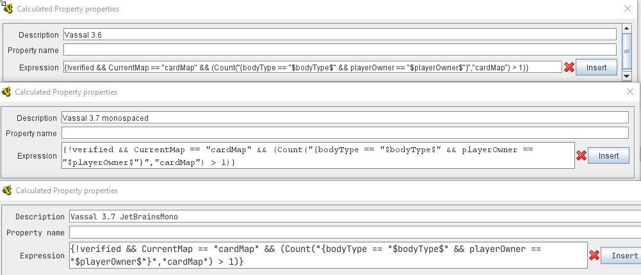
Task: Click Insert button in JetBrainsMono window
Action: 621,256
